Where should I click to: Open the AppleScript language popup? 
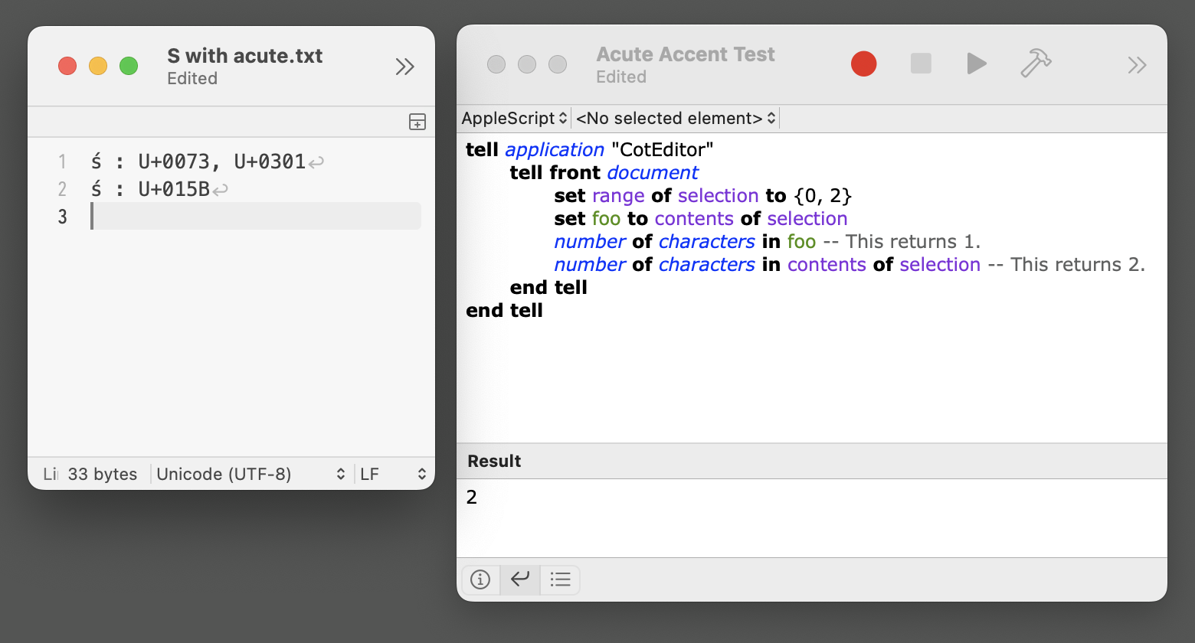[x=514, y=118]
